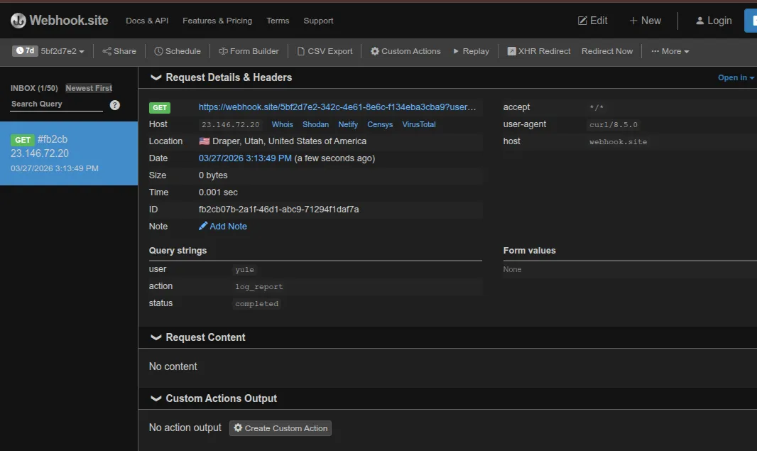Click CSV Export
This screenshot has width=757, height=451.
tap(325, 51)
